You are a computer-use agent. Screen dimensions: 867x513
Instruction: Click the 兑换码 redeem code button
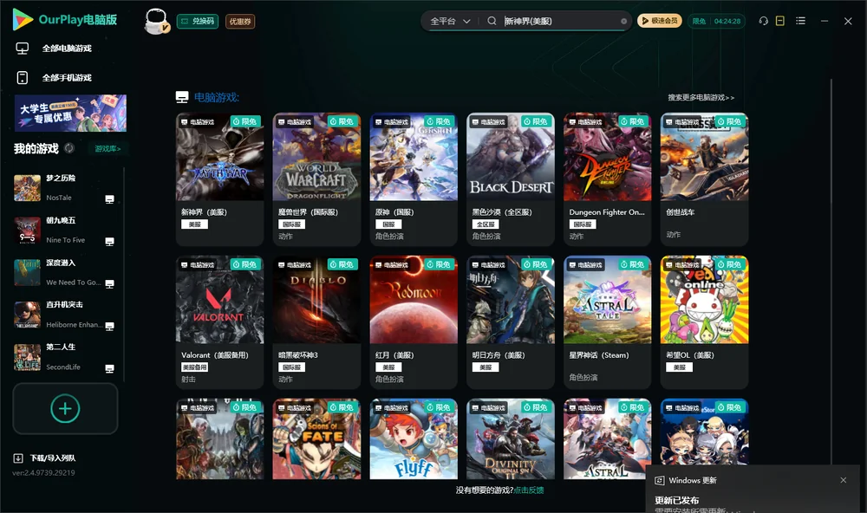(198, 22)
